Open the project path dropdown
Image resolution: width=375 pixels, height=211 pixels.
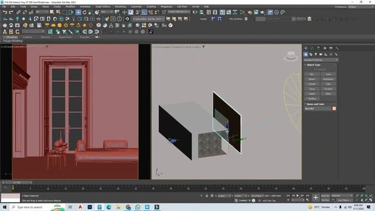148,19
